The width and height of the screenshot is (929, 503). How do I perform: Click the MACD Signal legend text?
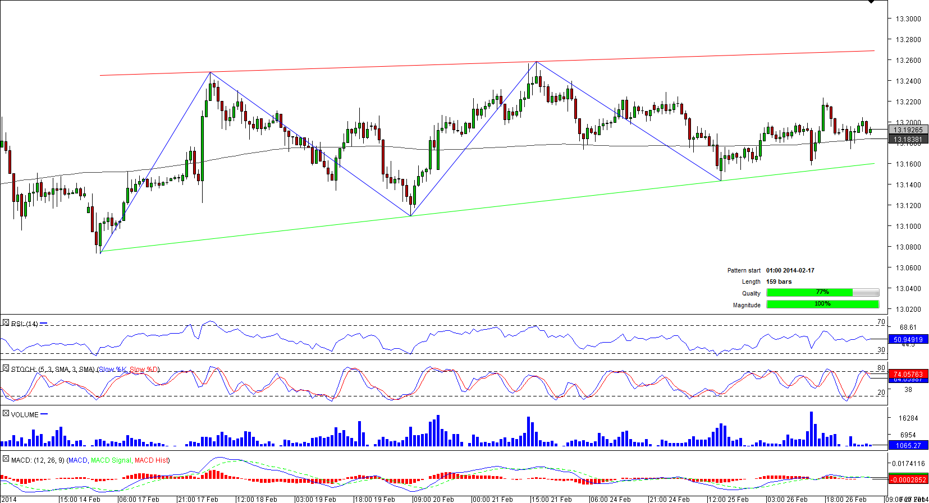click(x=111, y=460)
